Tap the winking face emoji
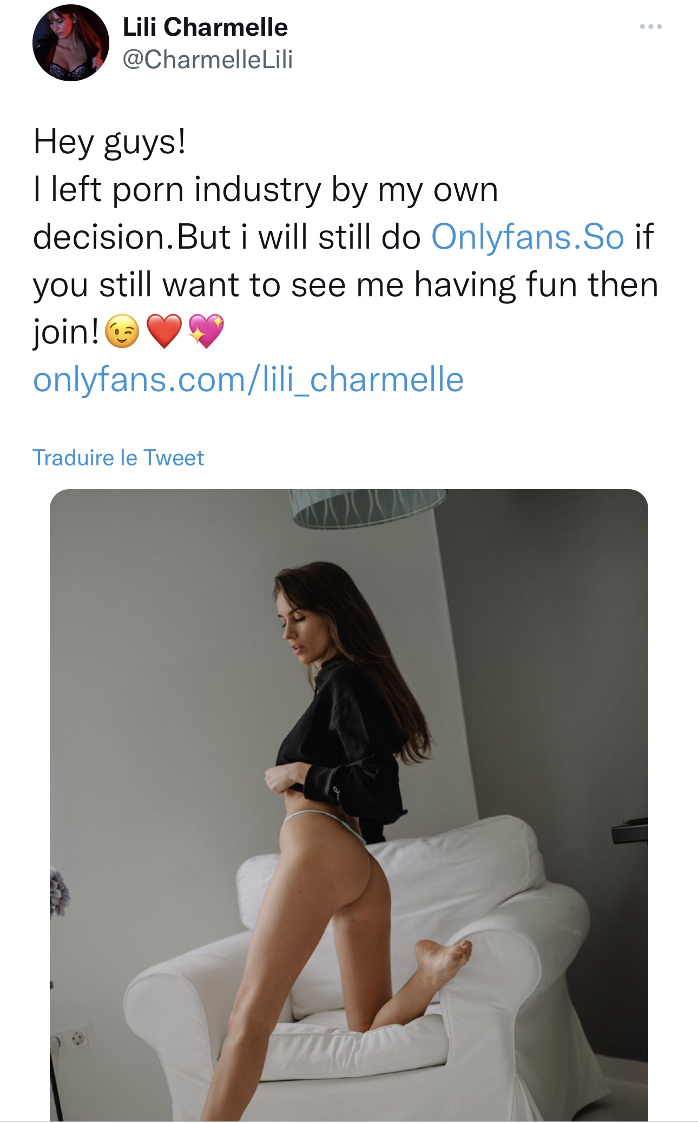This screenshot has height=1123, width=698. 122,332
